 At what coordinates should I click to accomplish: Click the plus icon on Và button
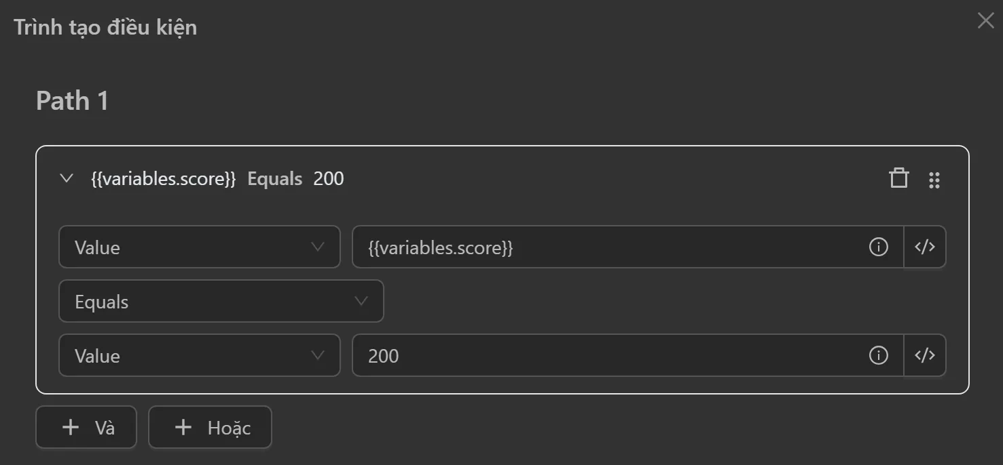tap(71, 428)
